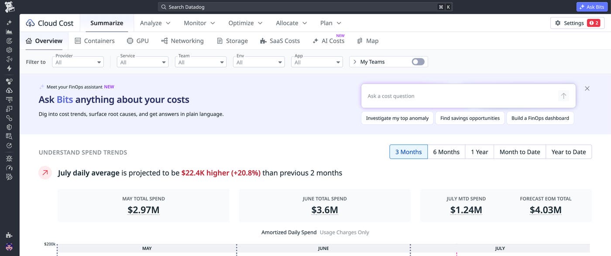The width and height of the screenshot is (611, 256).
Task: Open the list-search icon in the sidebar
Action: coord(9,177)
